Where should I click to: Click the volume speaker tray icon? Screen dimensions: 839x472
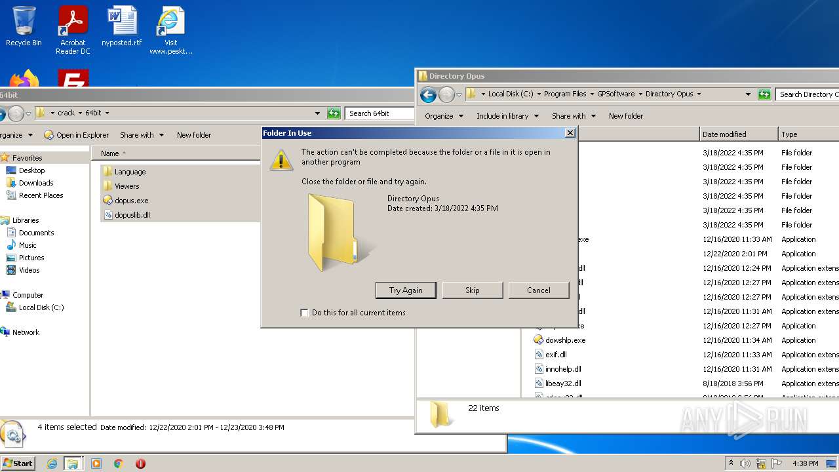[745, 463]
